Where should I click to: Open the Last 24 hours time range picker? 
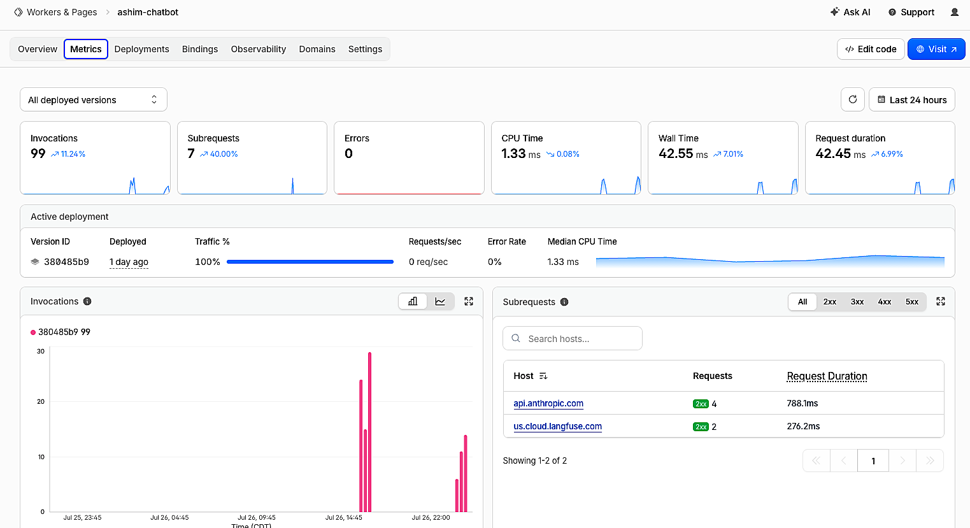pos(911,99)
